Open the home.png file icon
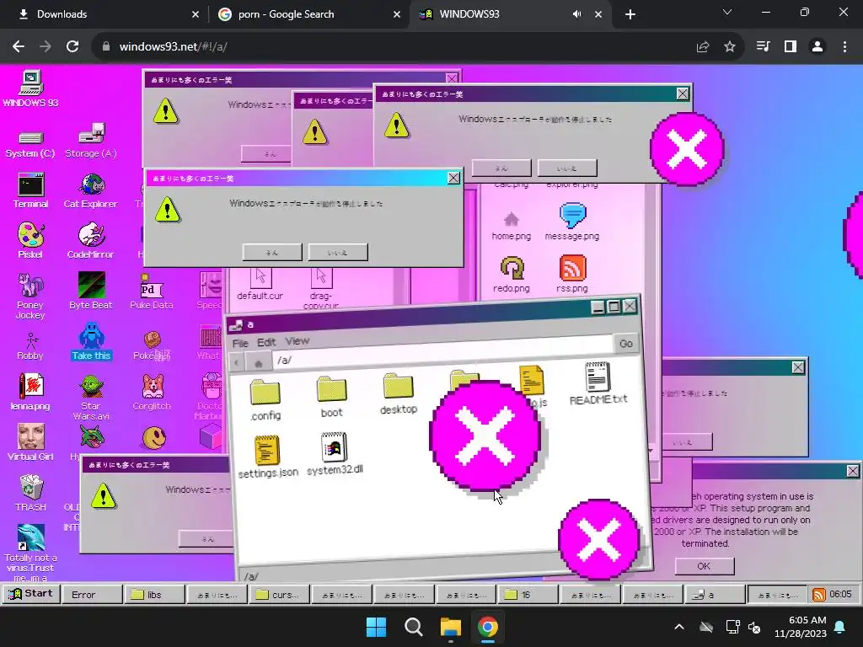Image resolution: width=863 pixels, height=647 pixels. 512,226
